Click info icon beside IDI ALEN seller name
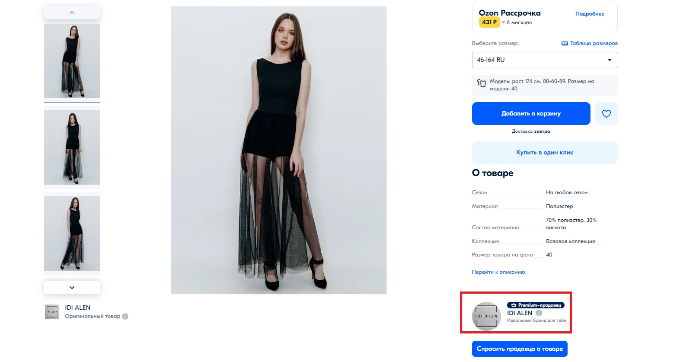Screen dimensions: 699x362 coord(539,313)
